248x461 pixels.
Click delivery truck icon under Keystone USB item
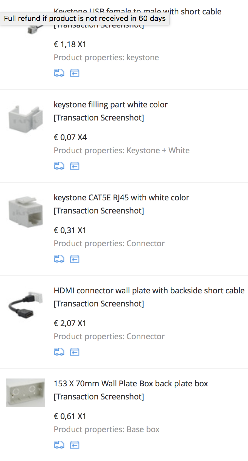coord(59,73)
